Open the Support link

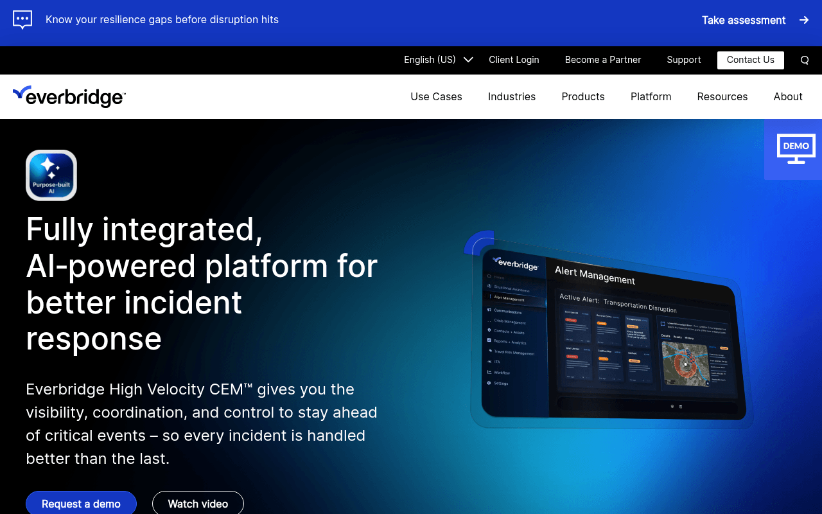click(684, 60)
